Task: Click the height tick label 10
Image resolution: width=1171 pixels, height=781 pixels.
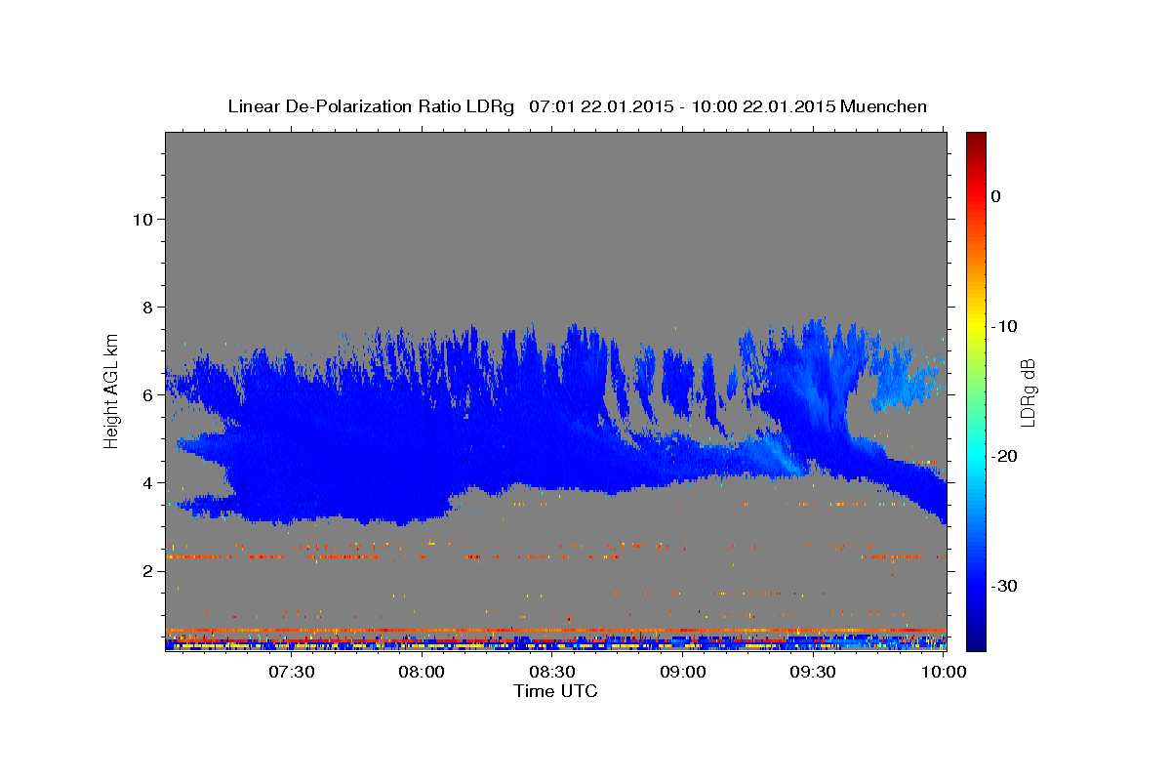Action: [x=143, y=219]
